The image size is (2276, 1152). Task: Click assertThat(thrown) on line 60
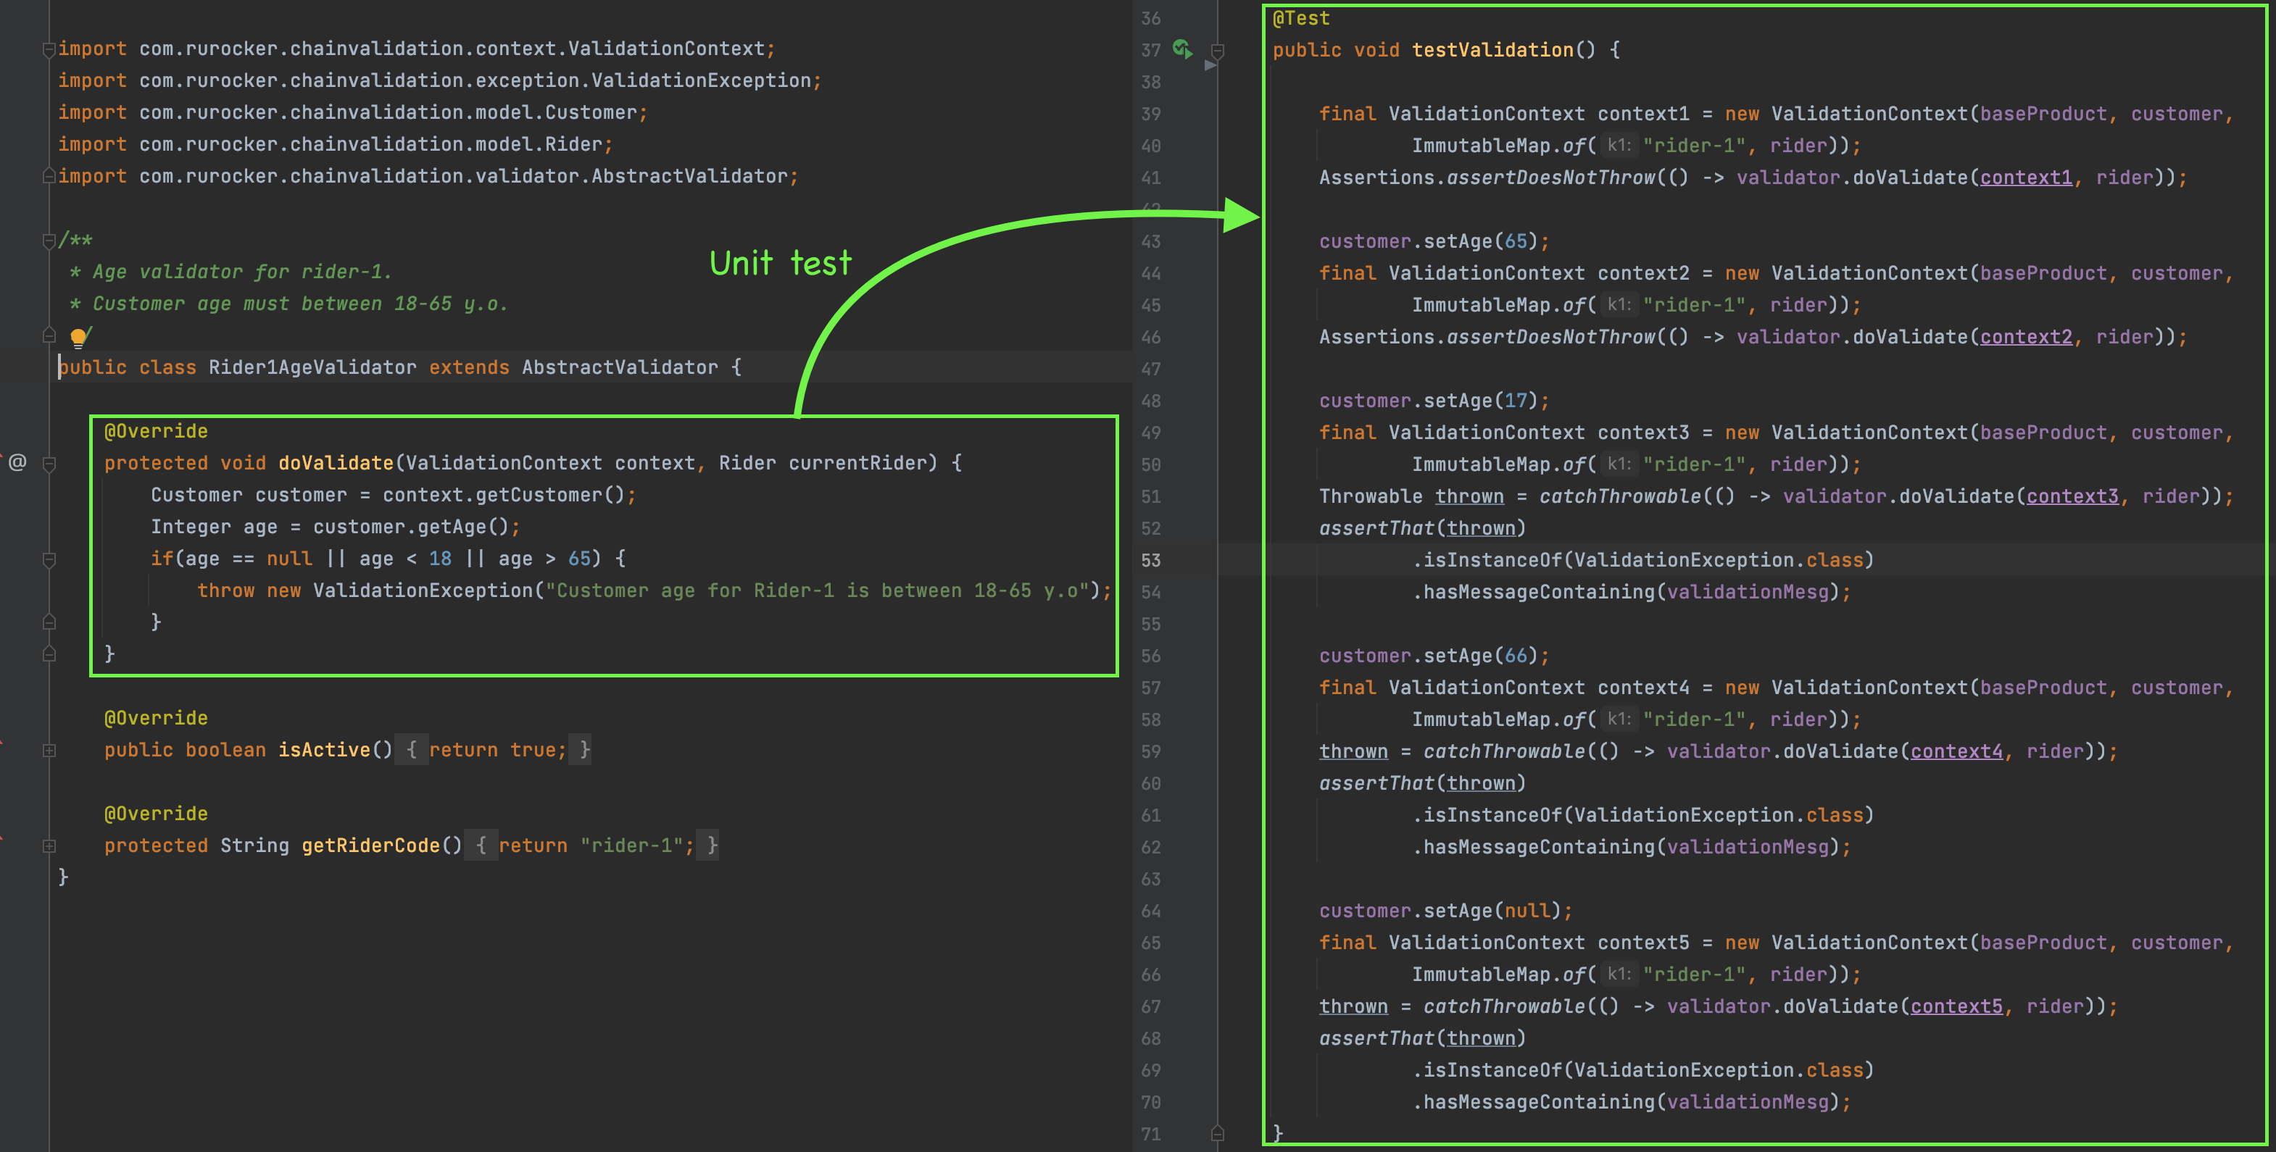[x=1422, y=782]
